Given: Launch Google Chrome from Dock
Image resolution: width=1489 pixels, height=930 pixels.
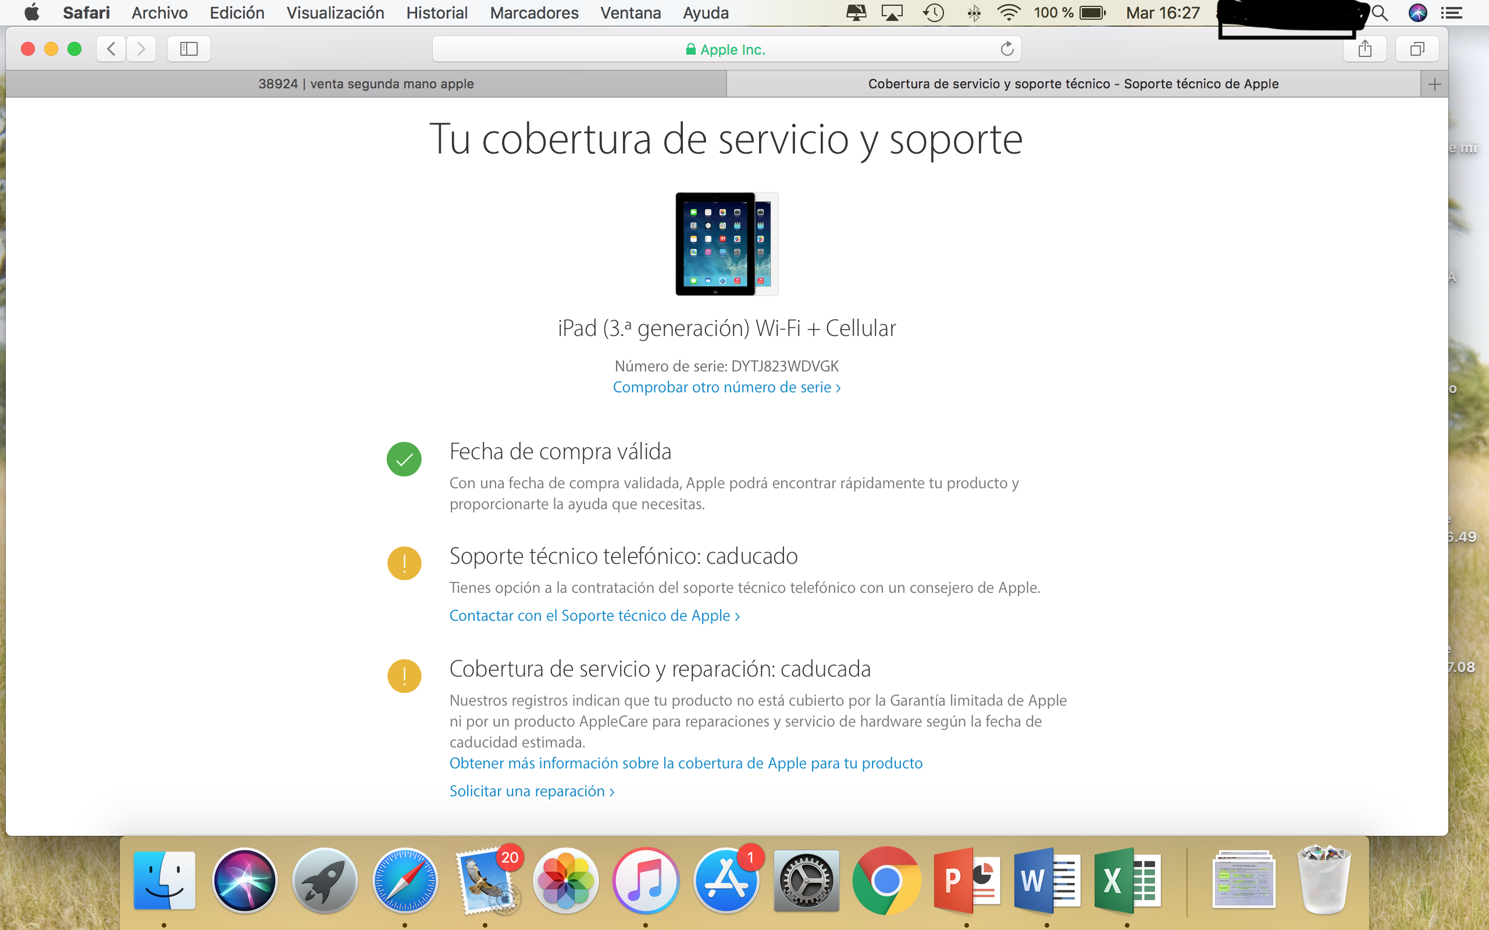Looking at the screenshot, I should pyautogui.click(x=886, y=880).
